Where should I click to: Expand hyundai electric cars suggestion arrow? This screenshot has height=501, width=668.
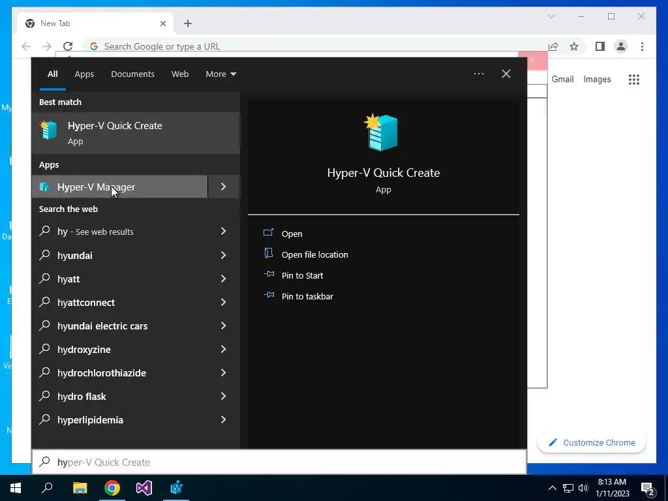(223, 326)
